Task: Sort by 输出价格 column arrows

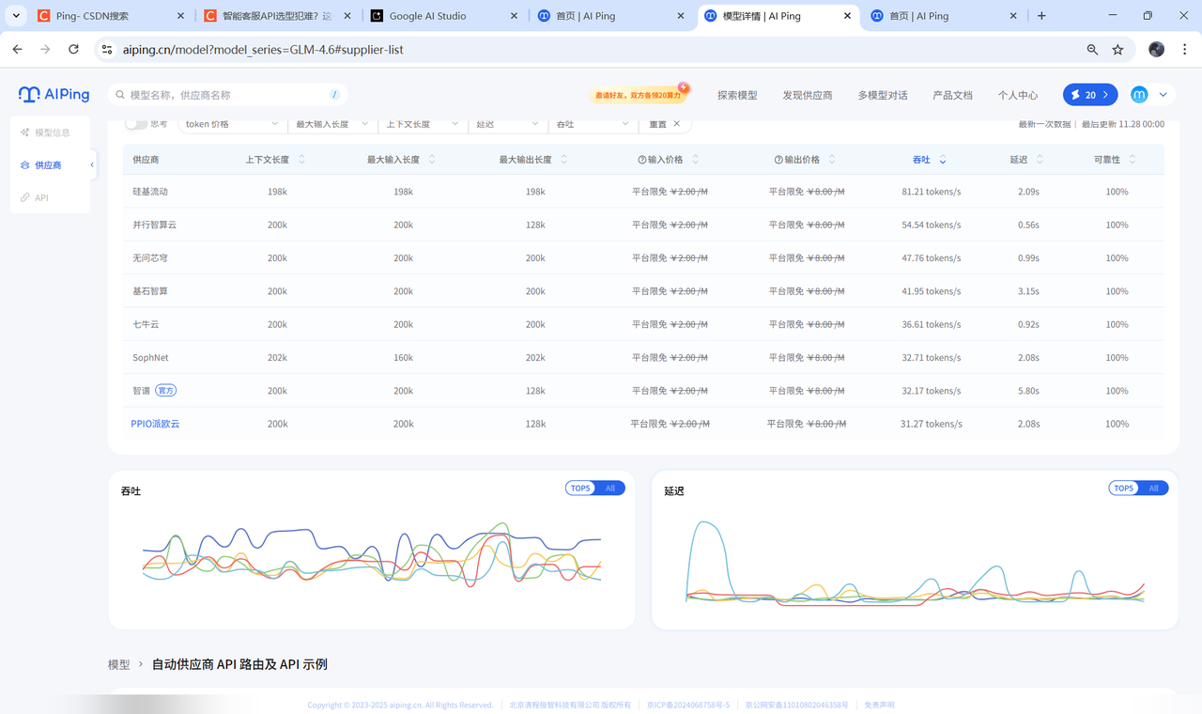Action: [832, 160]
